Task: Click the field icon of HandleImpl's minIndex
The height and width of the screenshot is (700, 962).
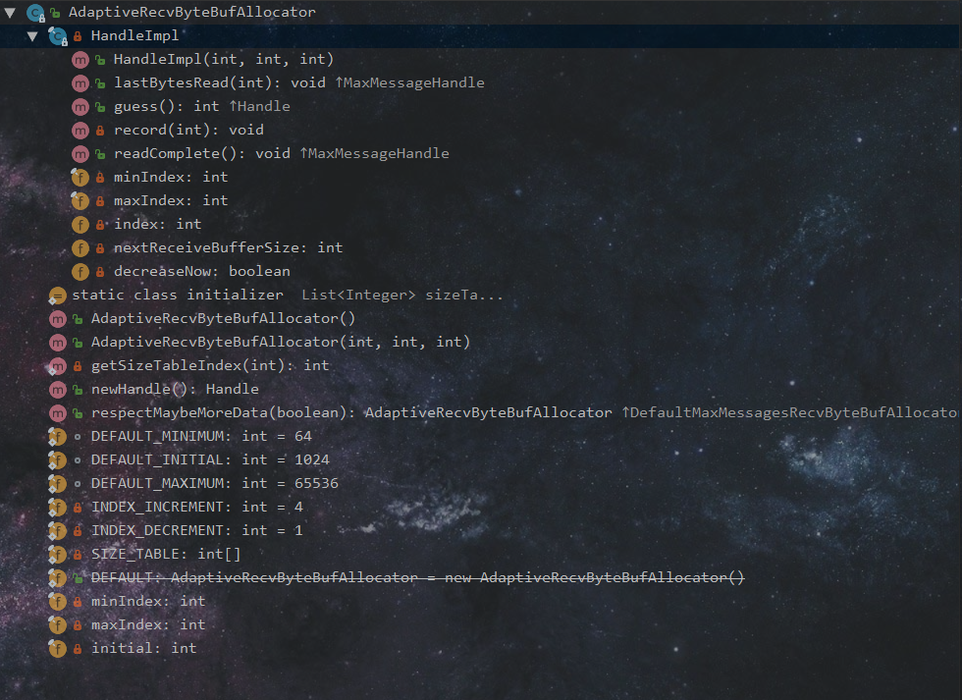Action: click(x=80, y=178)
